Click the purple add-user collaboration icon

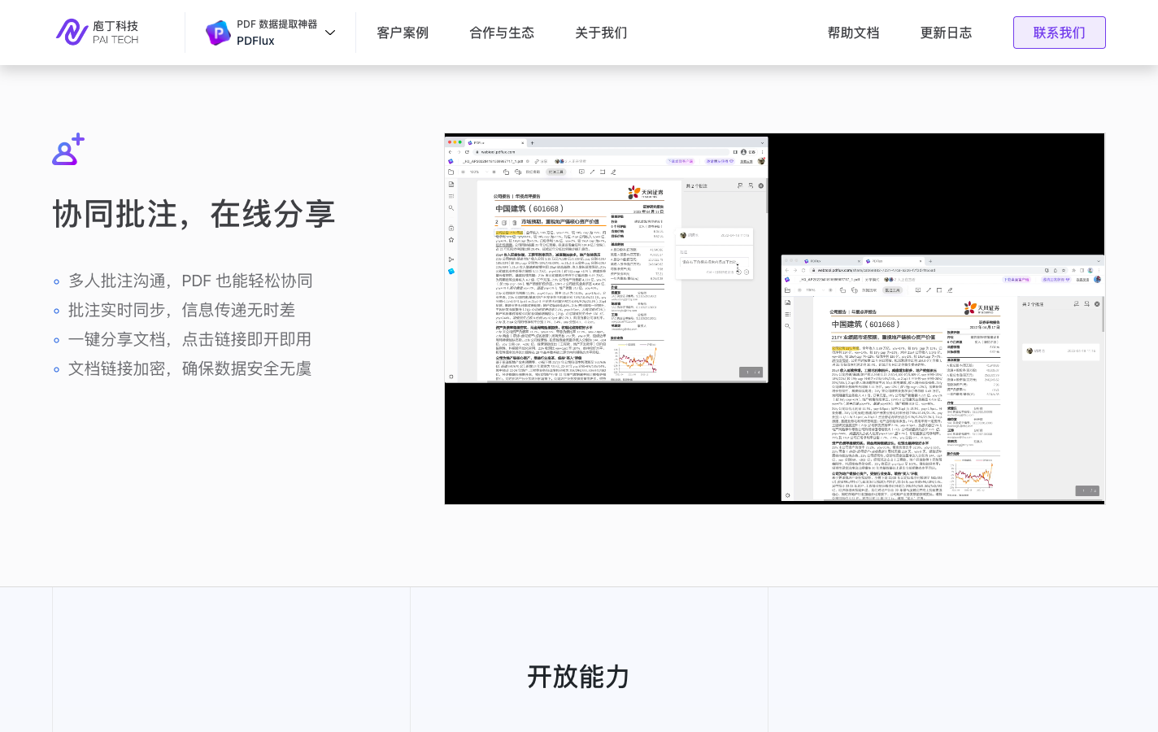pyautogui.click(x=68, y=150)
